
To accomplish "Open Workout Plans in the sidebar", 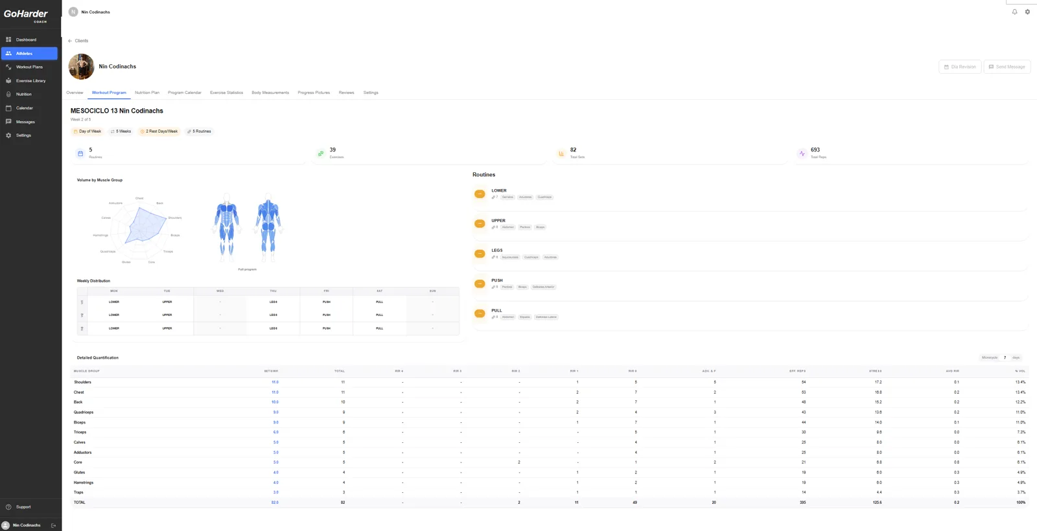I will (x=29, y=67).
